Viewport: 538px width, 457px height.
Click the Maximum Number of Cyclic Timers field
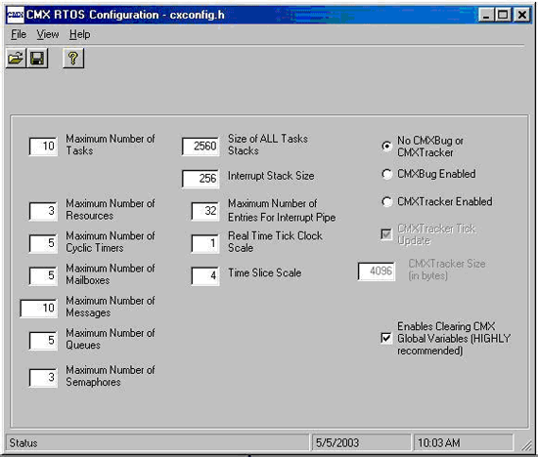[x=43, y=243]
